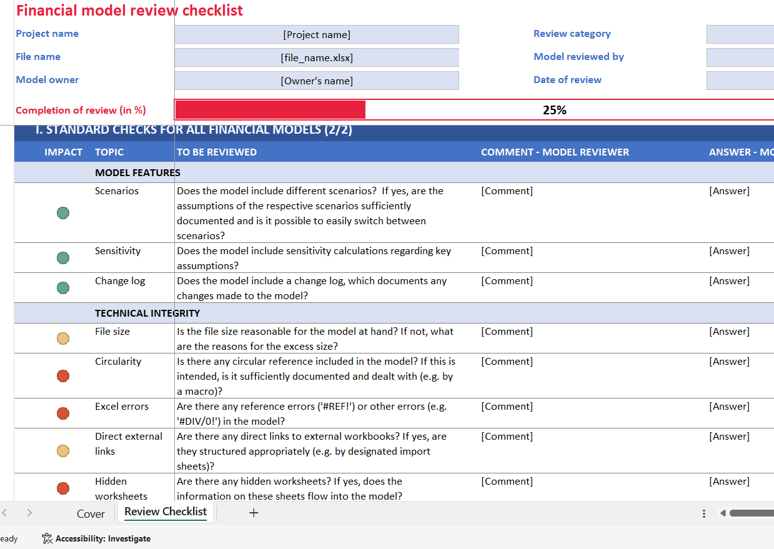Click the horizontal scrollbar thumb

coord(752,513)
